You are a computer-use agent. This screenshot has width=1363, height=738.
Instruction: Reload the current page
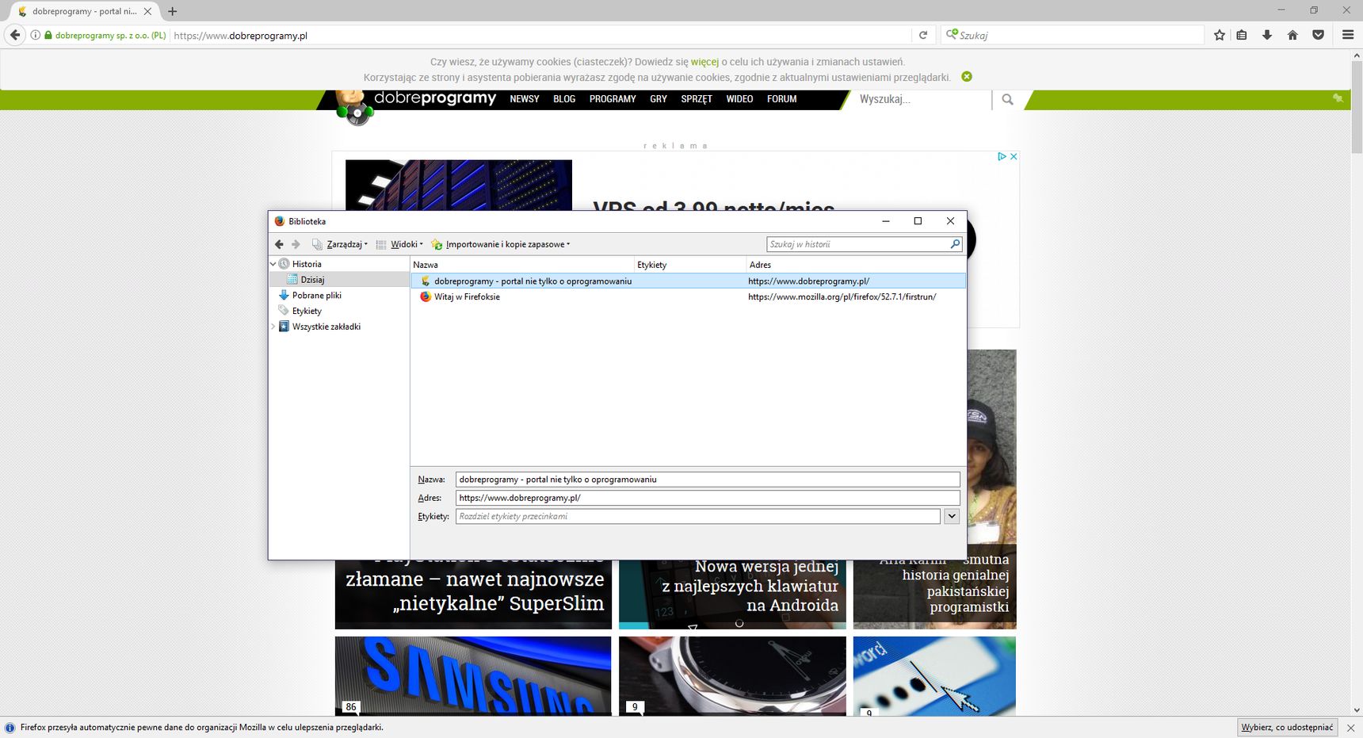pyautogui.click(x=923, y=35)
